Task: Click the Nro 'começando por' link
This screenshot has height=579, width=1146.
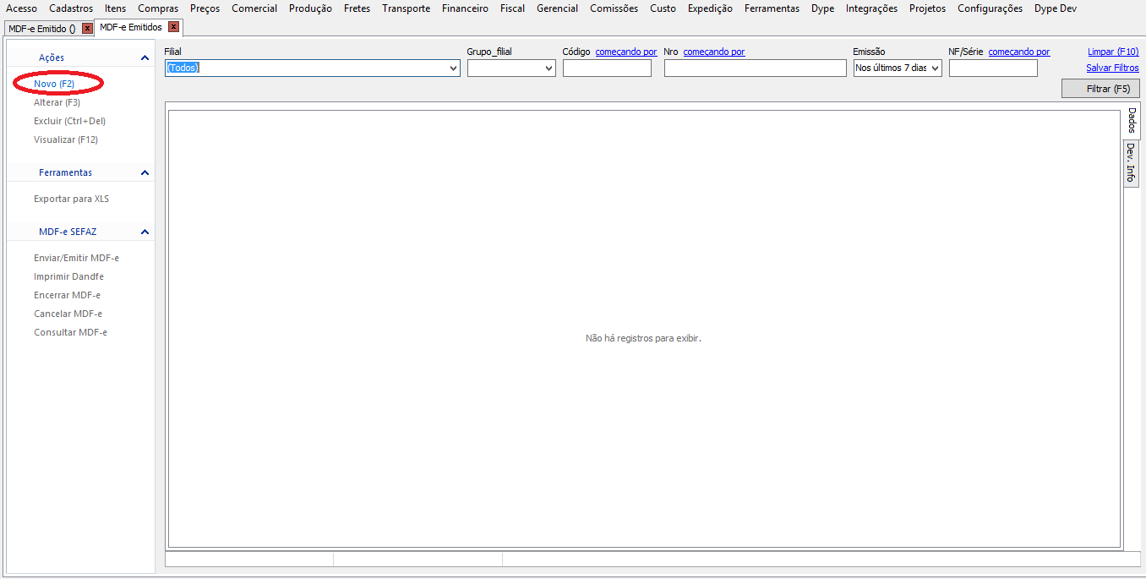Action: (714, 52)
